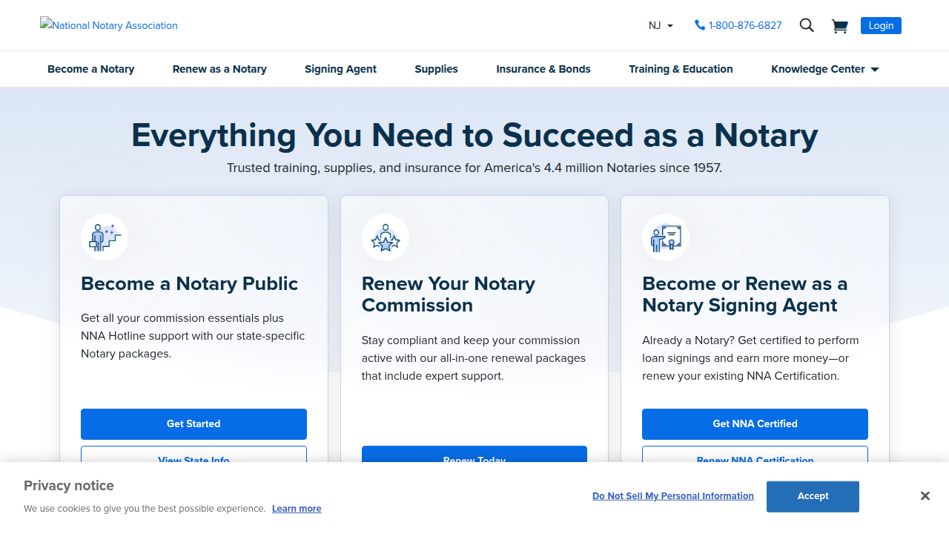Click the Get NNA Certified button
Image resolution: width=949 pixels, height=534 pixels.
pos(755,424)
